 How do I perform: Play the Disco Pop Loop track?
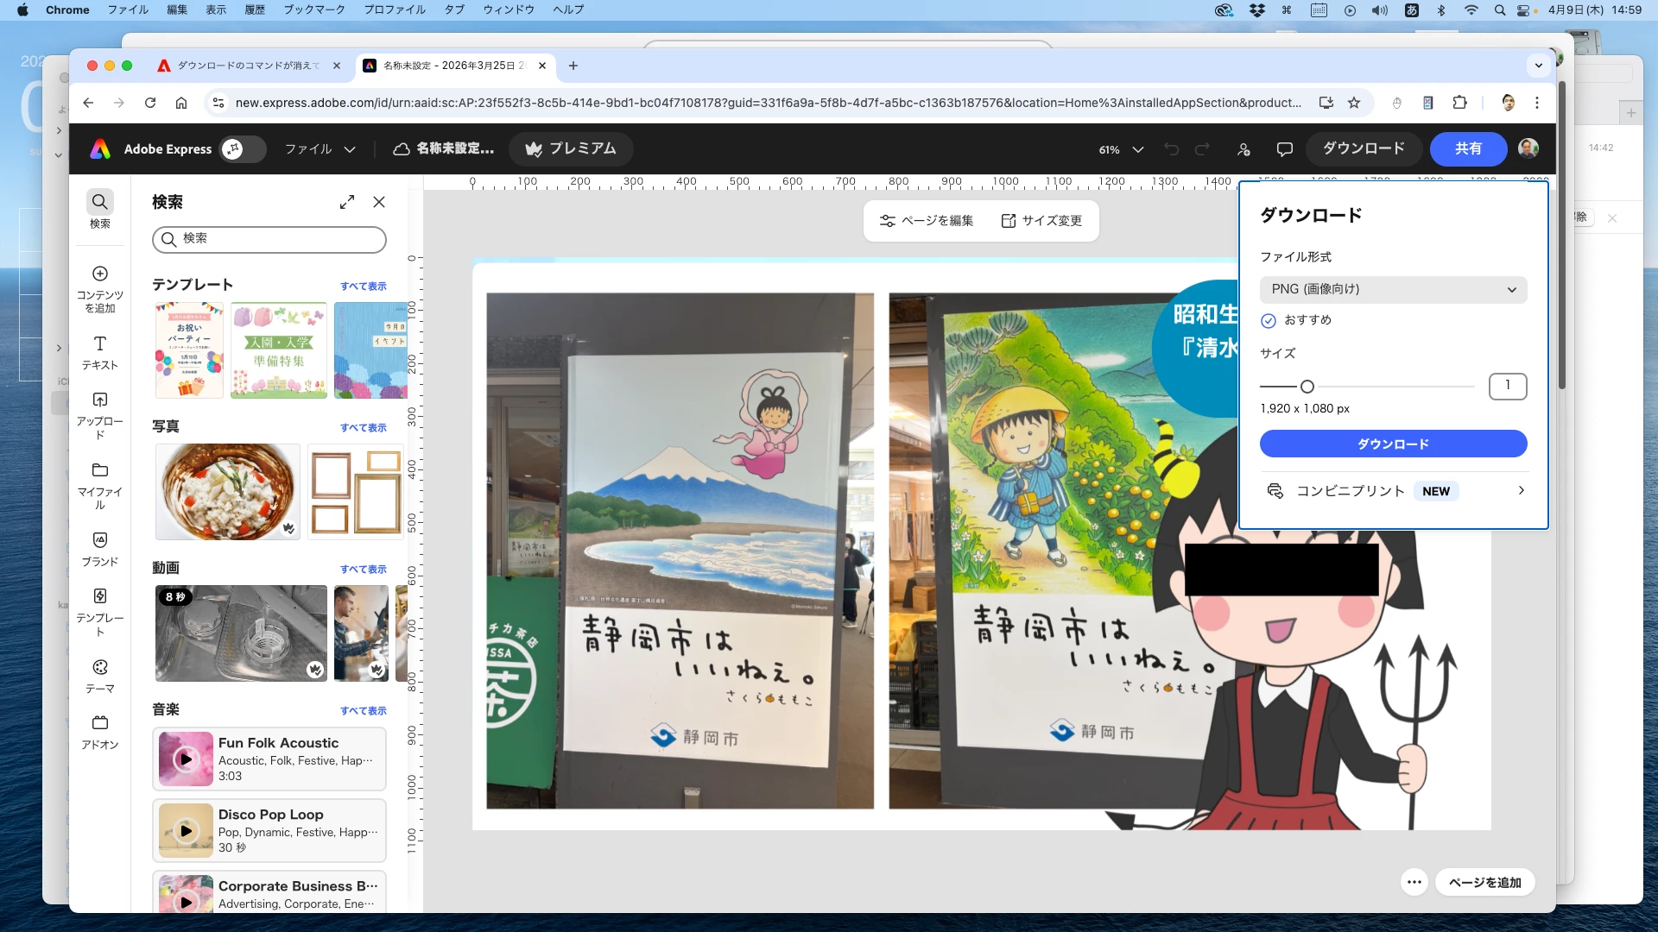[x=186, y=830]
